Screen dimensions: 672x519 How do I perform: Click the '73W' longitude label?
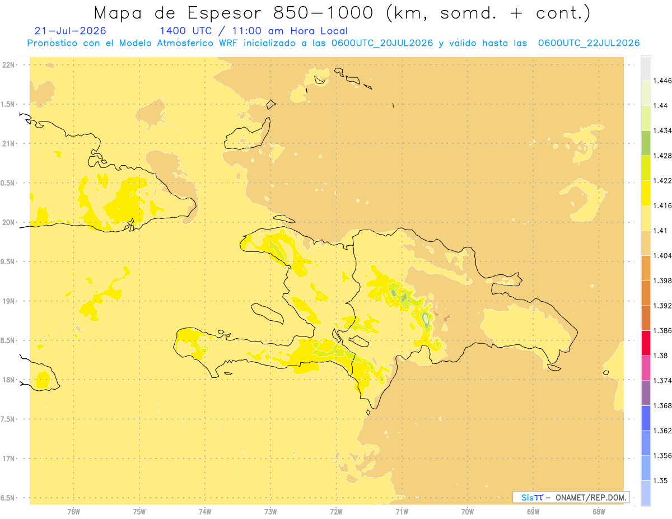click(x=270, y=512)
